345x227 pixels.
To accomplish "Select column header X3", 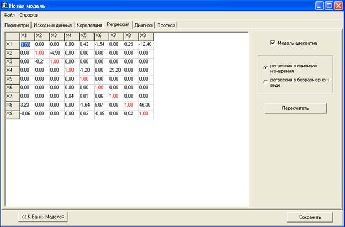I will click(57, 36).
